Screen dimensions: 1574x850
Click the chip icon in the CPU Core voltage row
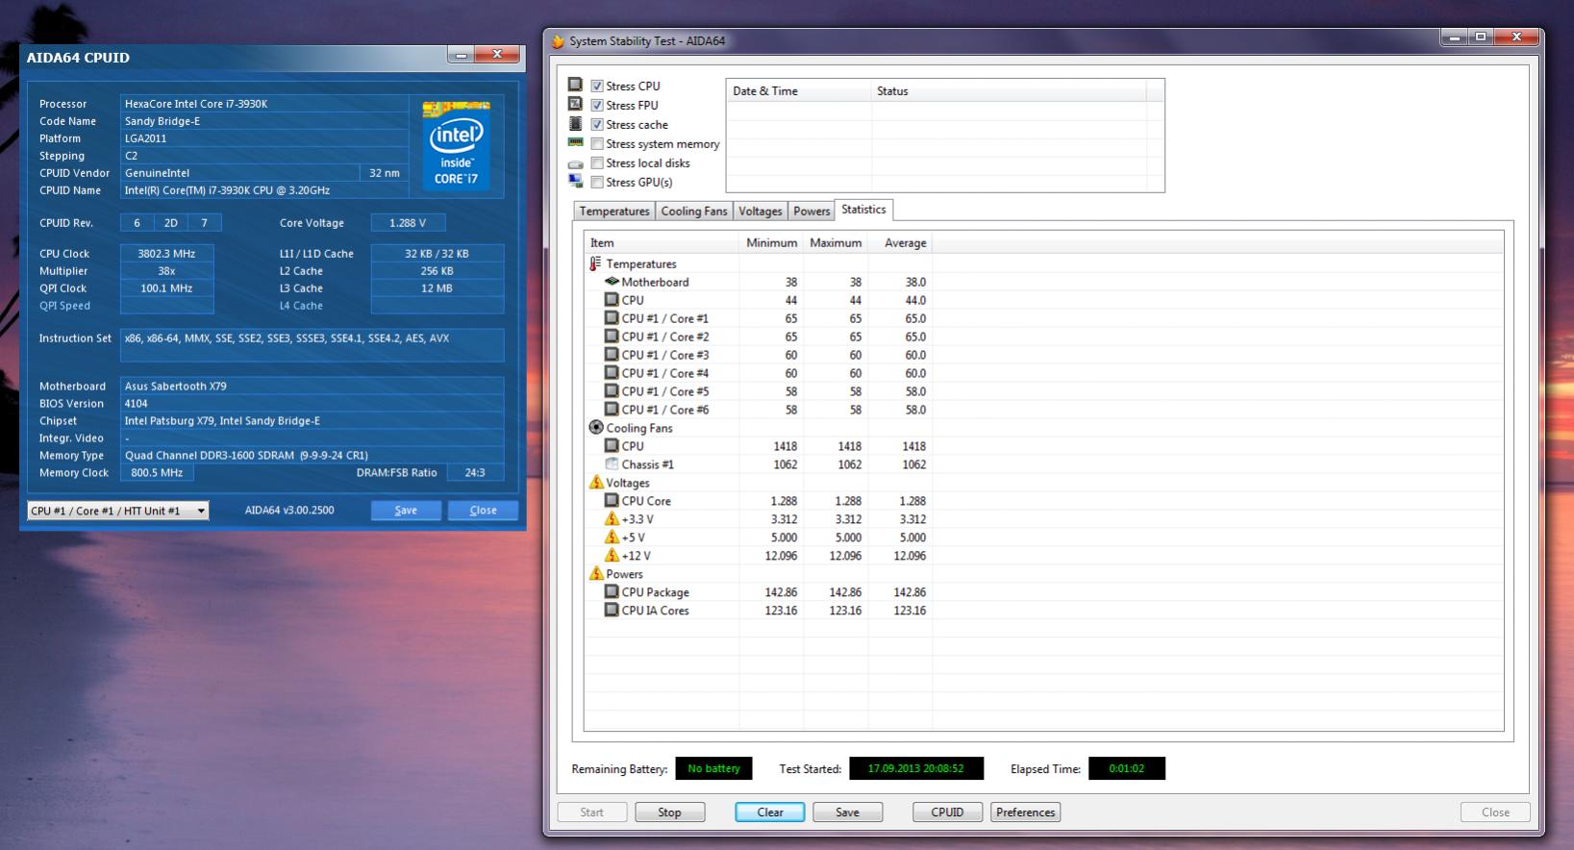(x=612, y=501)
